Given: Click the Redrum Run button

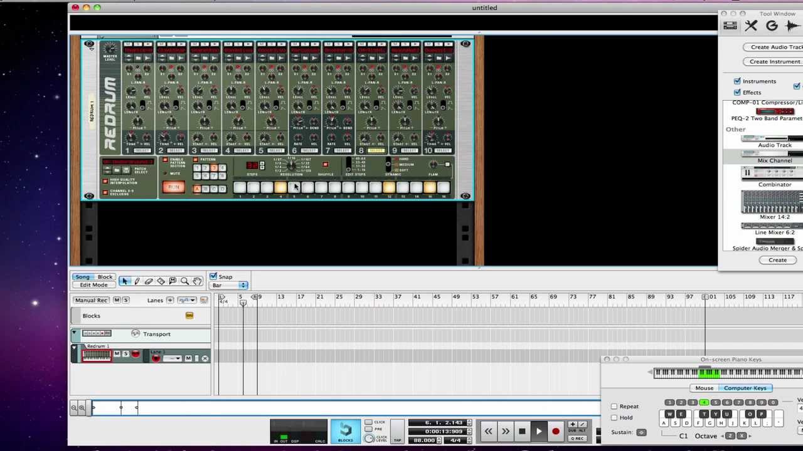Looking at the screenshot, I should (173, 187).
